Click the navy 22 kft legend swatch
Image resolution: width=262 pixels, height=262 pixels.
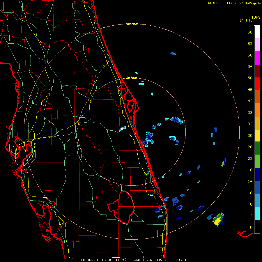tap(257, 174)
